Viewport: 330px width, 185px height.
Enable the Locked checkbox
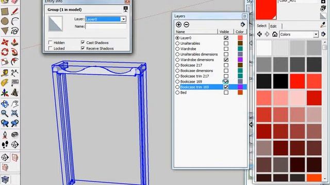coord(51,48)
